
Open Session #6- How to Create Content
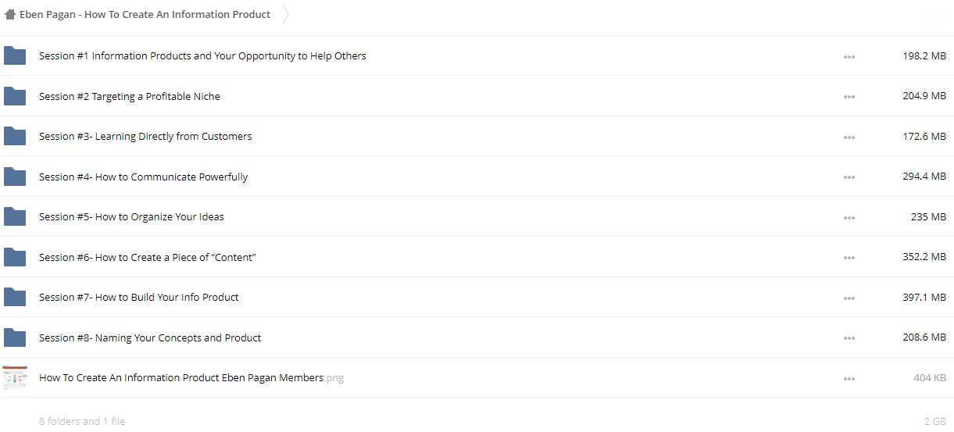coord(148,258)
